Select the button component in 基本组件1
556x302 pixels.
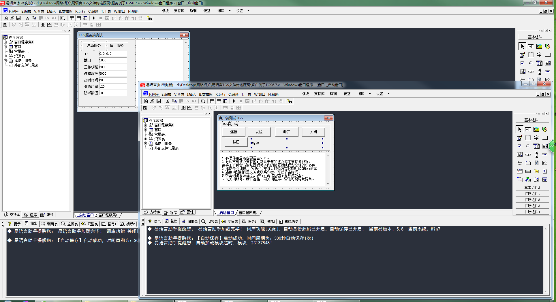click(544, 138)
